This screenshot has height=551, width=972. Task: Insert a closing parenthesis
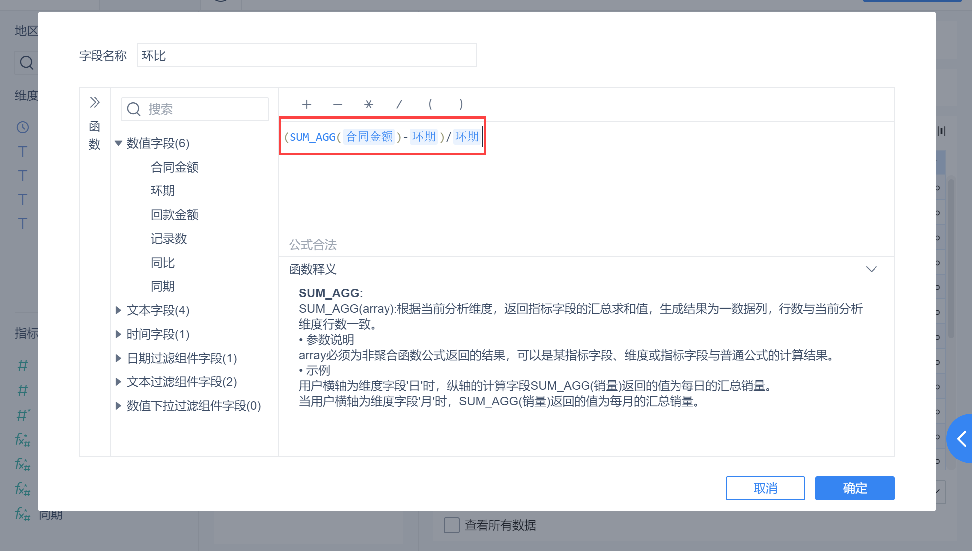461,104
